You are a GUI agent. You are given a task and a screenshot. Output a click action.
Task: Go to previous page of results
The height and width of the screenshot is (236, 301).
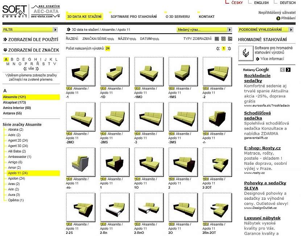pyautogui.click(x=218, y=49)
